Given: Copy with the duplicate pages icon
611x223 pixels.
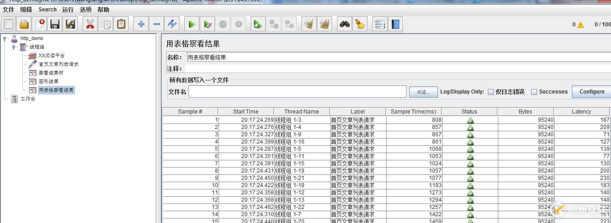Looking at the screenshot, I should click(x=105, y=24).
